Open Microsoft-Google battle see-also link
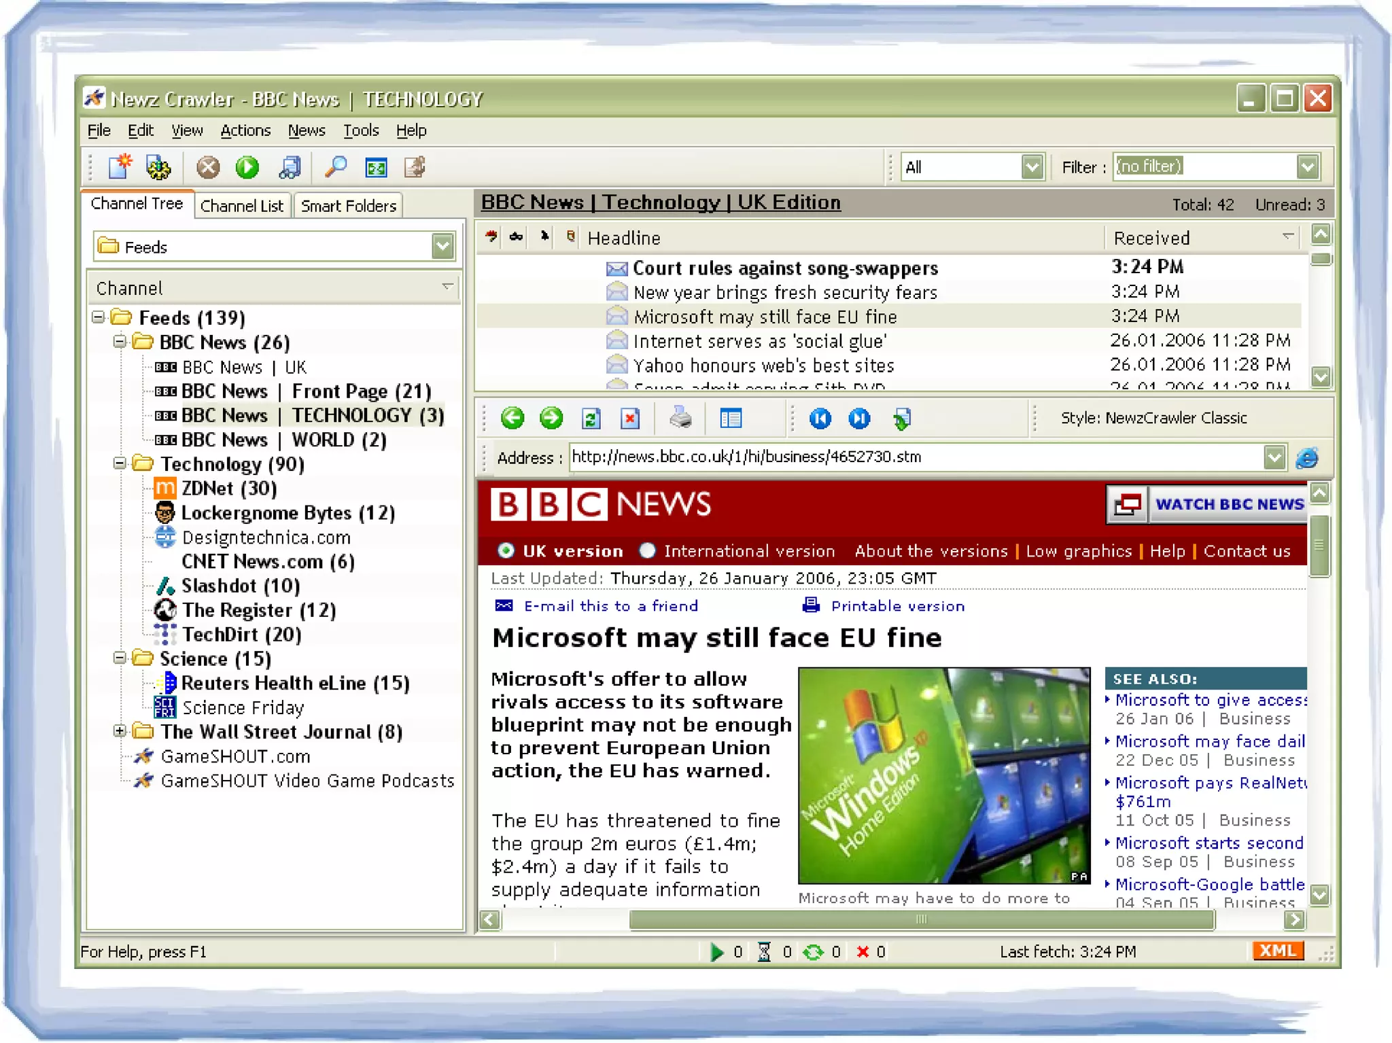This screenshot has height=1043, width=1392. point(1210,884)
